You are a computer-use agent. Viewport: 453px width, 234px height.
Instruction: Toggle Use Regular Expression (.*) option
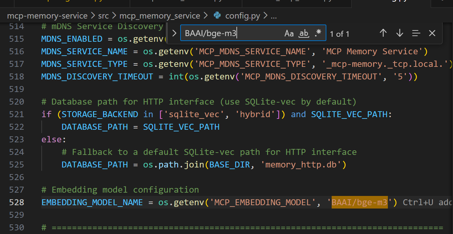tap(318, 33)
